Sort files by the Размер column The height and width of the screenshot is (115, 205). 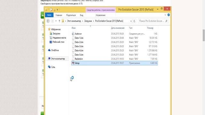point(150,28)
